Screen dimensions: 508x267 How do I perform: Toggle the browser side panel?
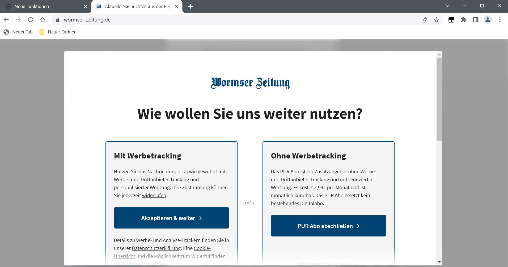pos(476,20)
